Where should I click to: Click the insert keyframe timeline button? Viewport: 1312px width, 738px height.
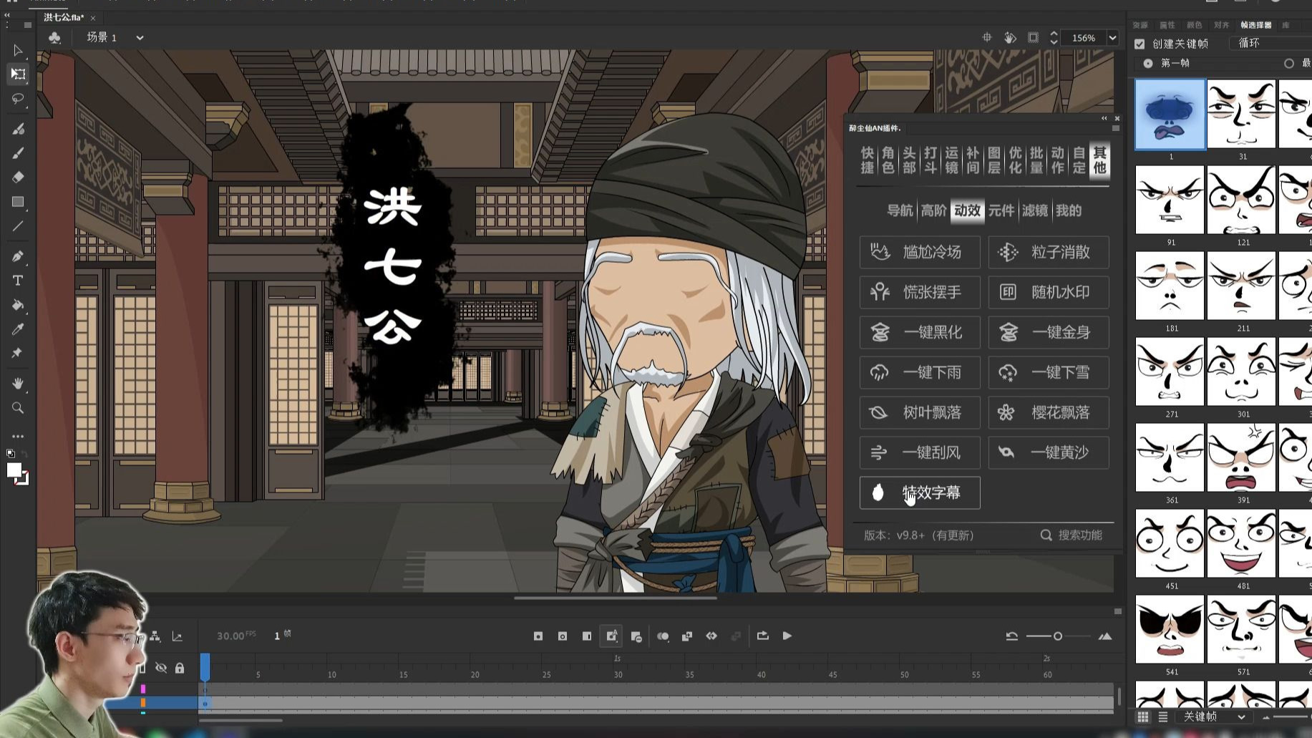(538, 636)
